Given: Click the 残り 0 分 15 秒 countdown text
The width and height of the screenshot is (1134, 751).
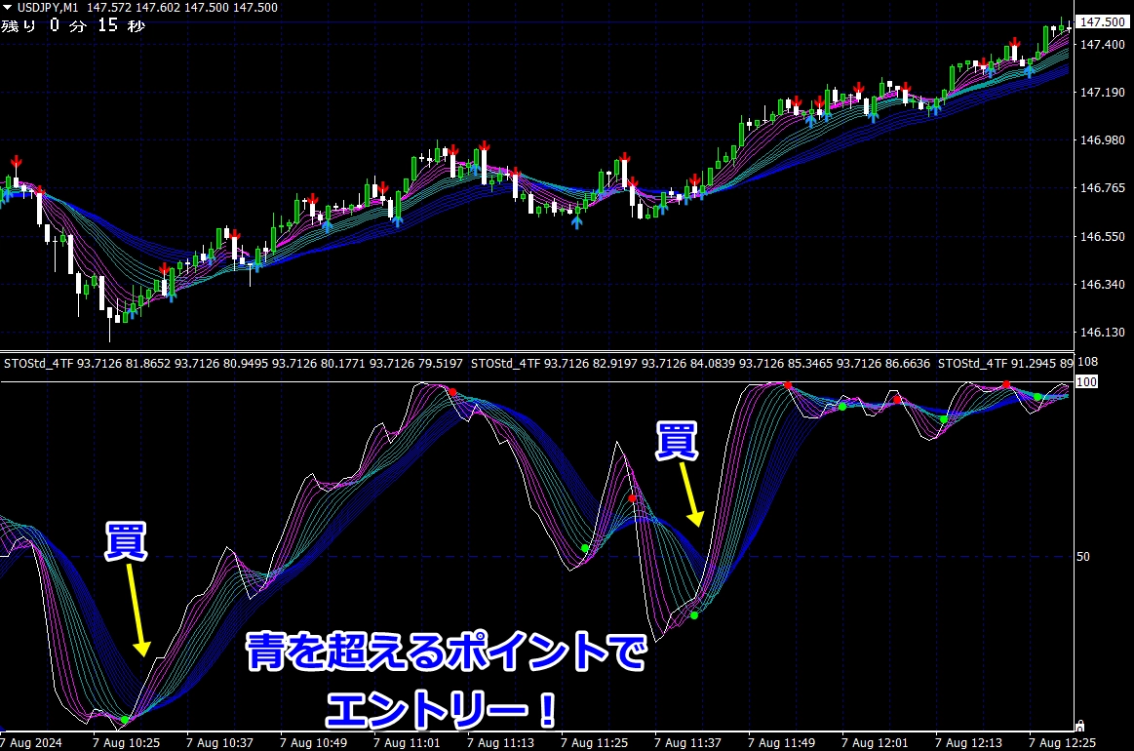Looking at the screenshot, I should click(73, 26).
